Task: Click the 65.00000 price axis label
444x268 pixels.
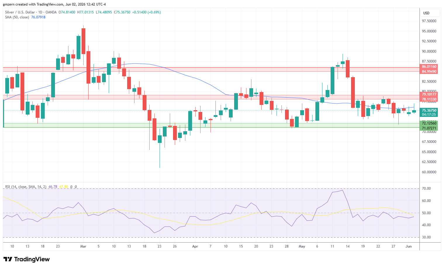Action: click(429, 152)
